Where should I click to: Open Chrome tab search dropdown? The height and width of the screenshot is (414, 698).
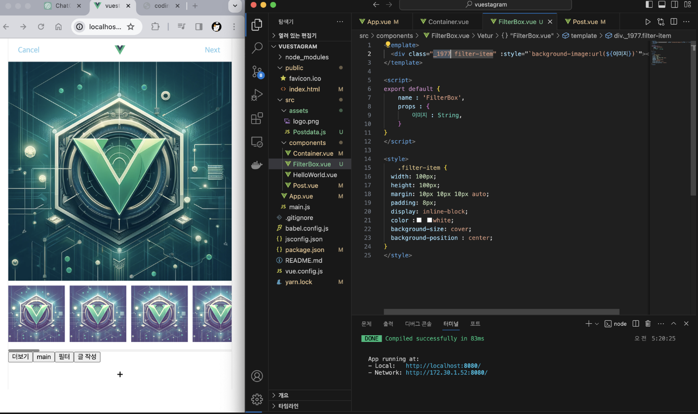tap(235, 6)
